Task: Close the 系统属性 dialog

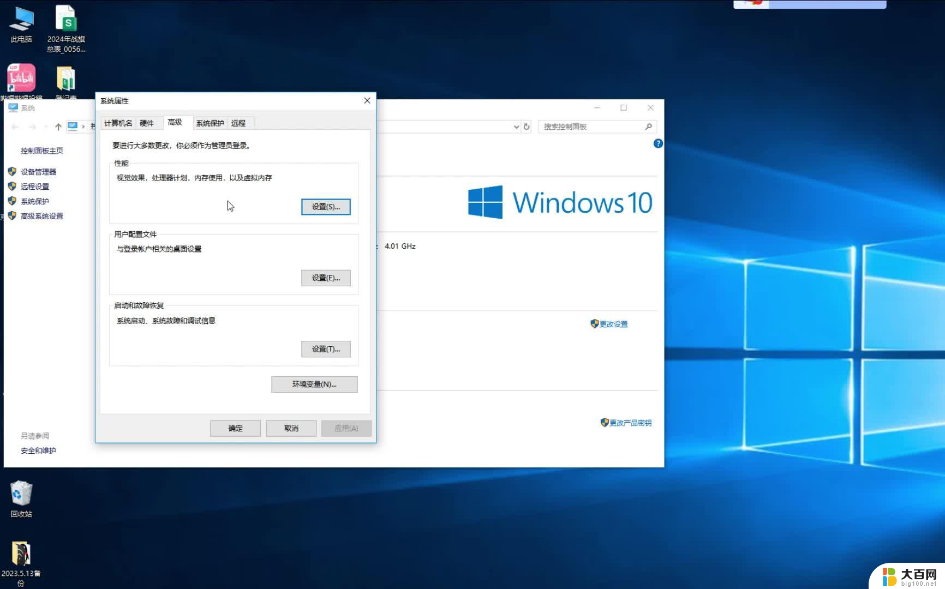Action: (x=367, y=101)
